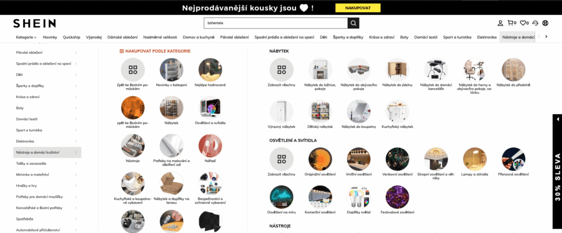Open Nábytek do ložnice thumbnail
The height and width of the screenshot is (233, 562).
click(x=320, y=69)
